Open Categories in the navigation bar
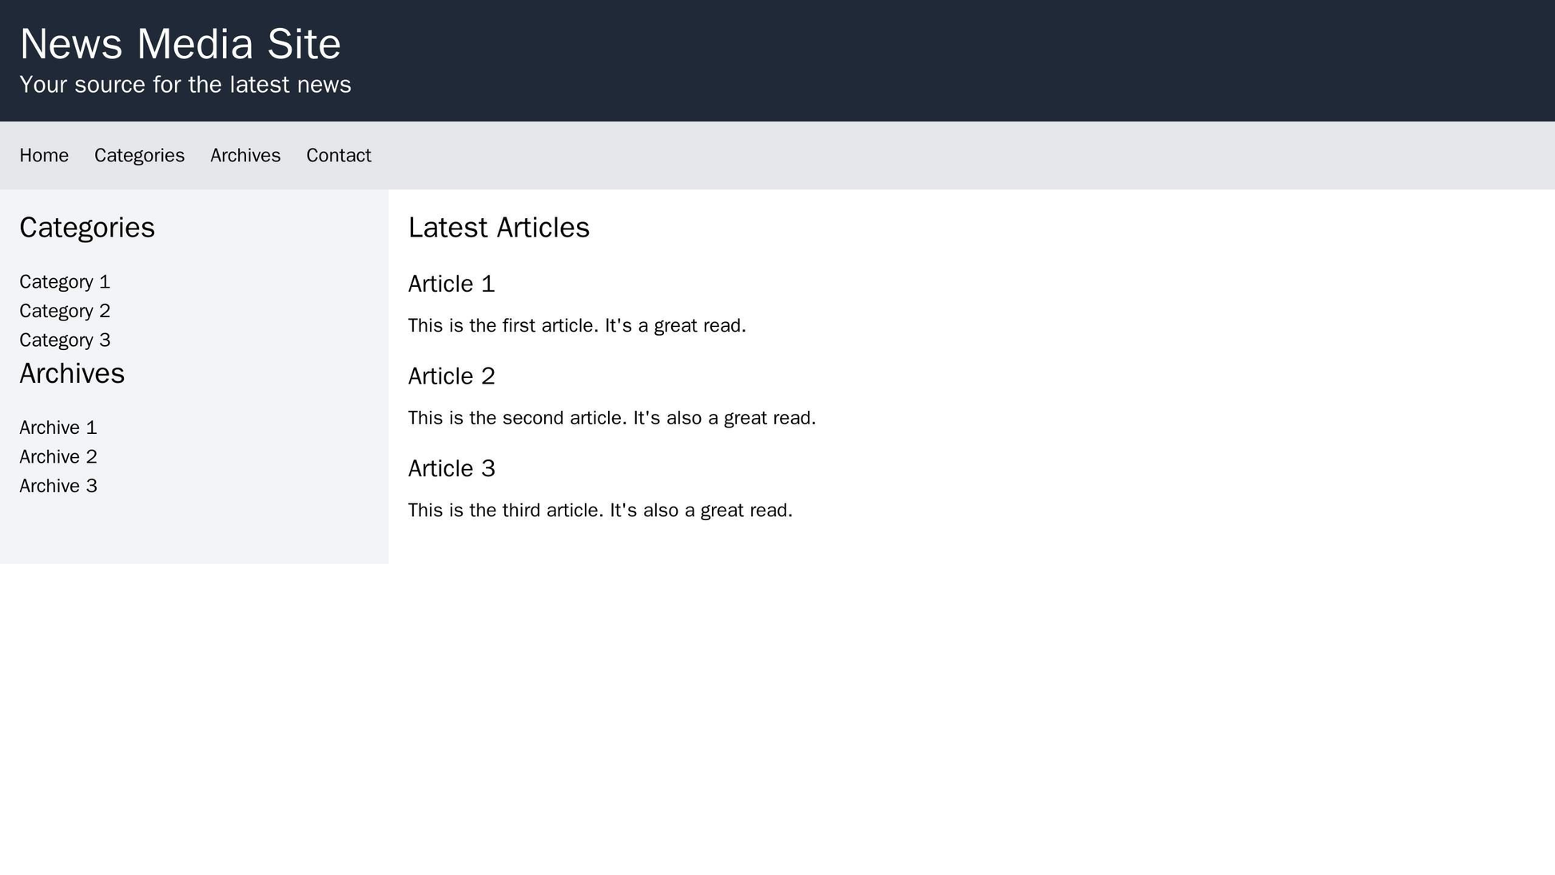This screenshot has width=1555, height=875. click(x=139, y=155)
